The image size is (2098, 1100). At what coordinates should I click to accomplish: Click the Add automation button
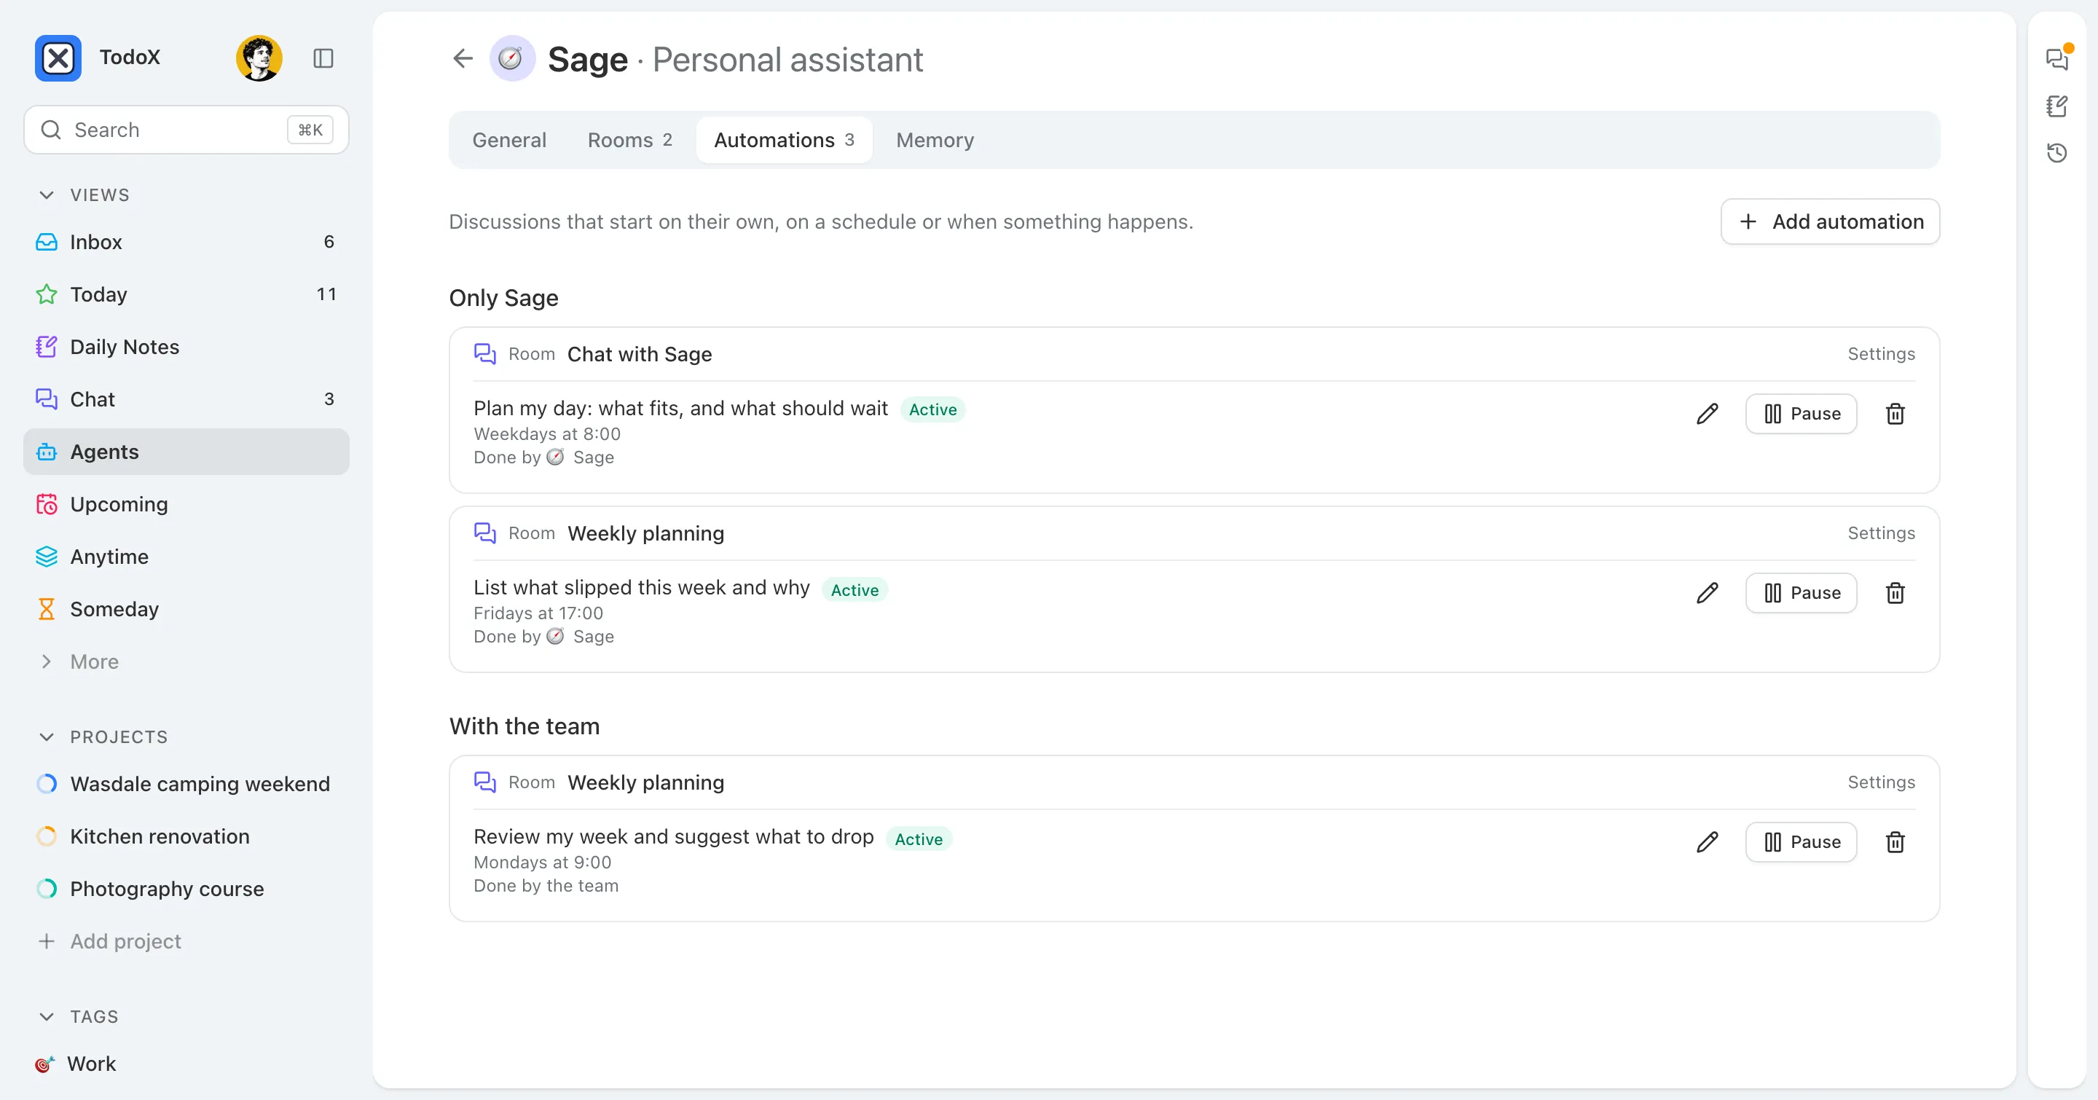point(1830,221)
